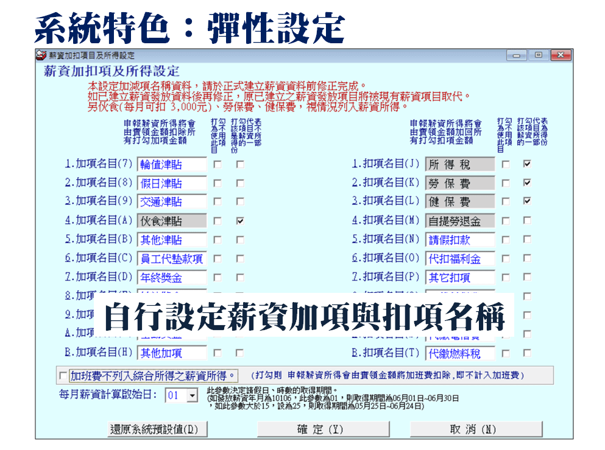
Task: Click label 5.扣項名目(N)
Action: click(x=386, y=239)
